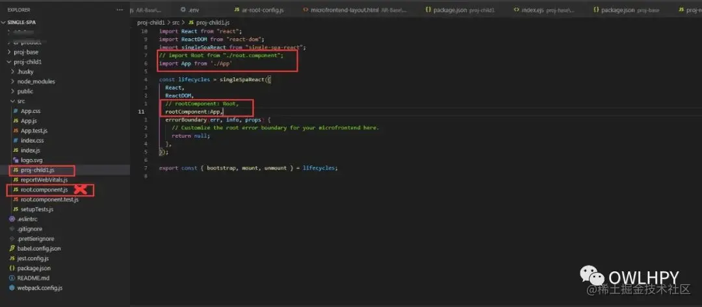Click proj-child1 in the breadcrumb path
This screenshot has height=307, width=702.
151,22
